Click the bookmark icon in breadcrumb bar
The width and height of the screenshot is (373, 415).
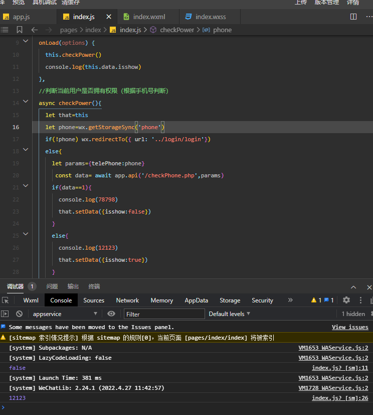pyautogui.click(x=20, y=30)
